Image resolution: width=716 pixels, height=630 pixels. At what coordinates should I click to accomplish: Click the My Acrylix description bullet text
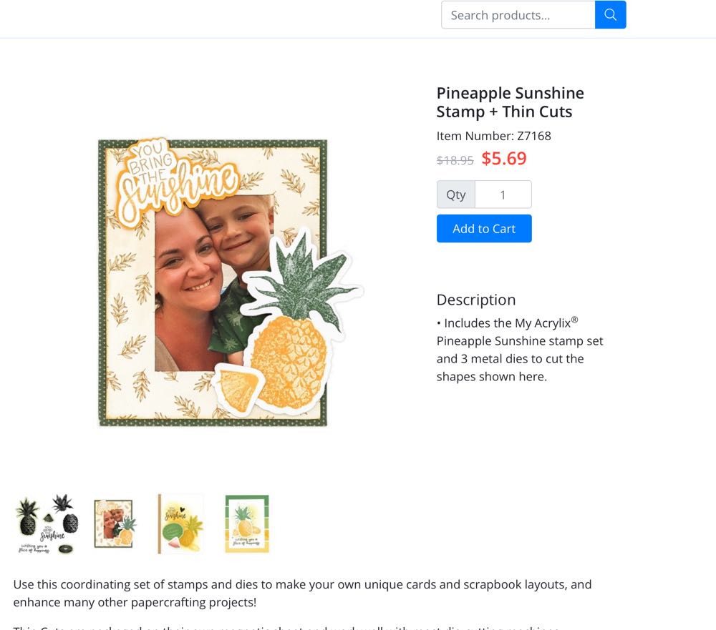[520, 350]
